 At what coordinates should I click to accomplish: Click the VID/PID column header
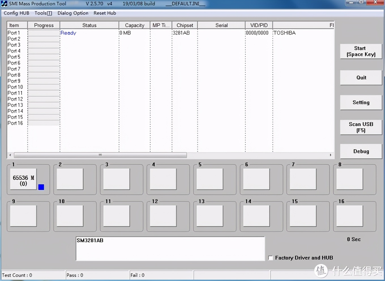[259, 25]
